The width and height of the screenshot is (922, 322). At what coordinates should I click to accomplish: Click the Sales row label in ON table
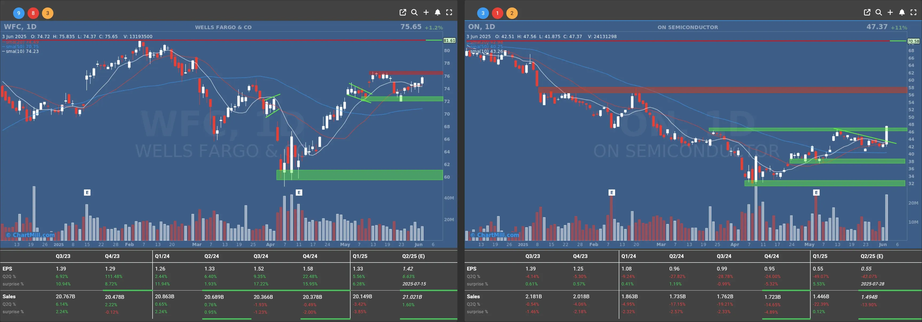click(x=473, y=297)
